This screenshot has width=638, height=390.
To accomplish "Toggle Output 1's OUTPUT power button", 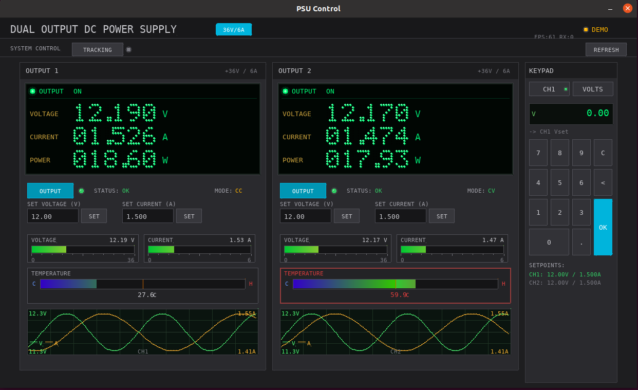I will pyautogui.click(x=50, y=191).
